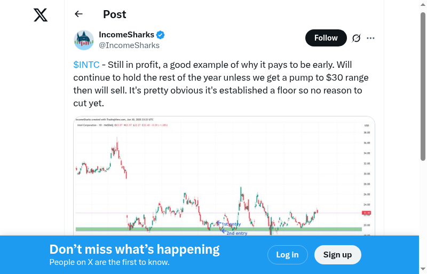Click the 2nd entry annotation on chart
Viewport: 427px width, 274px height.
pos(236,233)
